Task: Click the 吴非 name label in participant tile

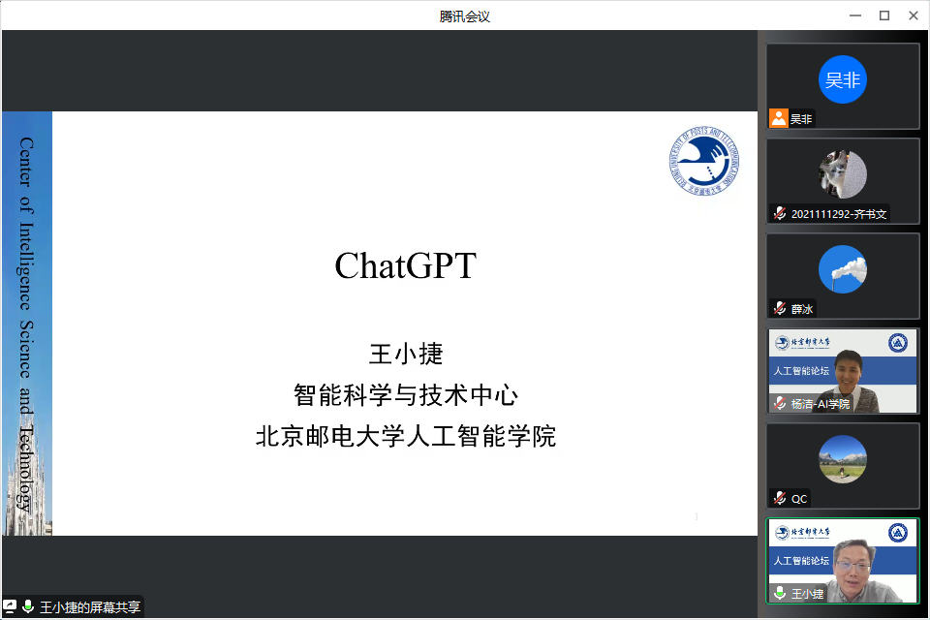Action: point(801,119)
